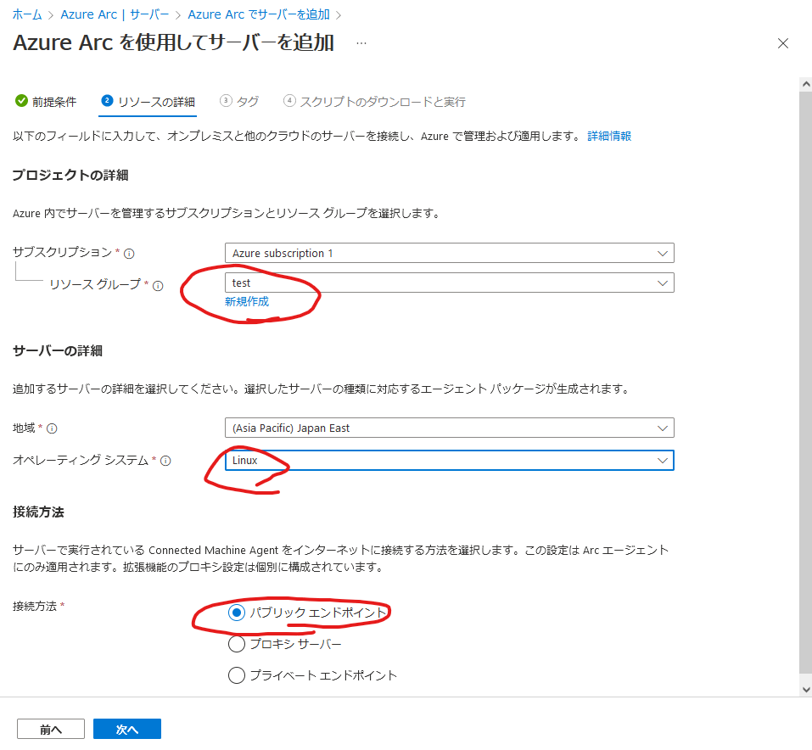Click Azure Arc | サーバー breadcrumb

tap(115, 14)
